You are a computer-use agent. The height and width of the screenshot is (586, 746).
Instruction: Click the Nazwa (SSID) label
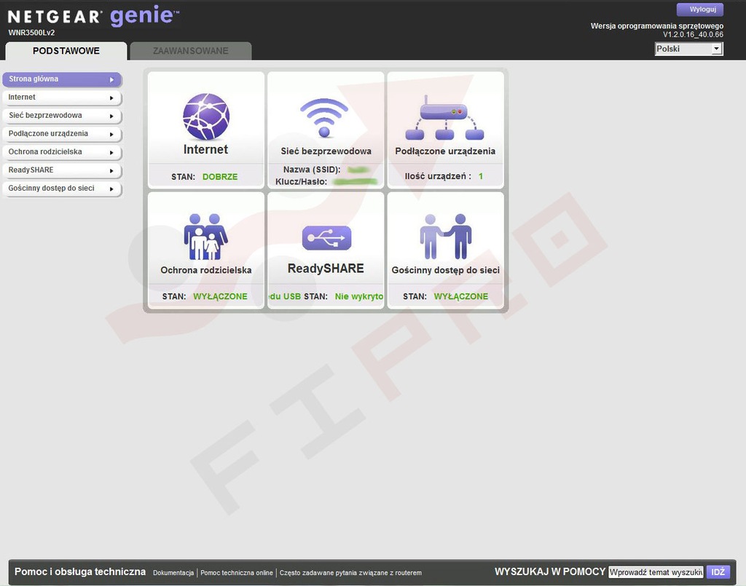tap(312, 170)
